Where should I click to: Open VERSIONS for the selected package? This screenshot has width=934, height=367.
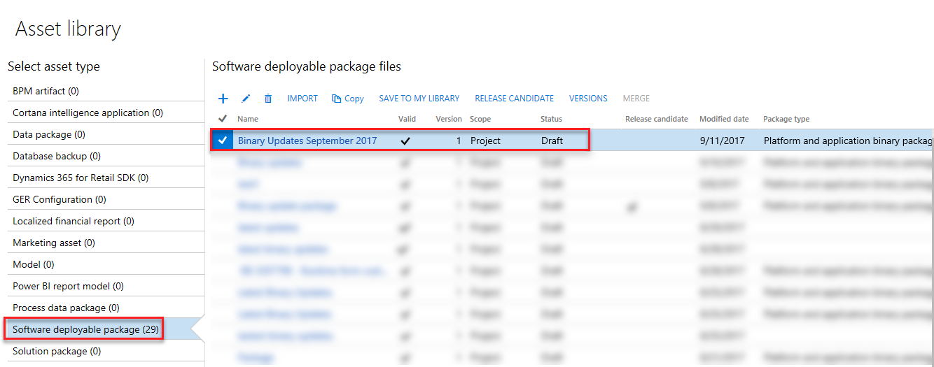(x=588, y=99)
